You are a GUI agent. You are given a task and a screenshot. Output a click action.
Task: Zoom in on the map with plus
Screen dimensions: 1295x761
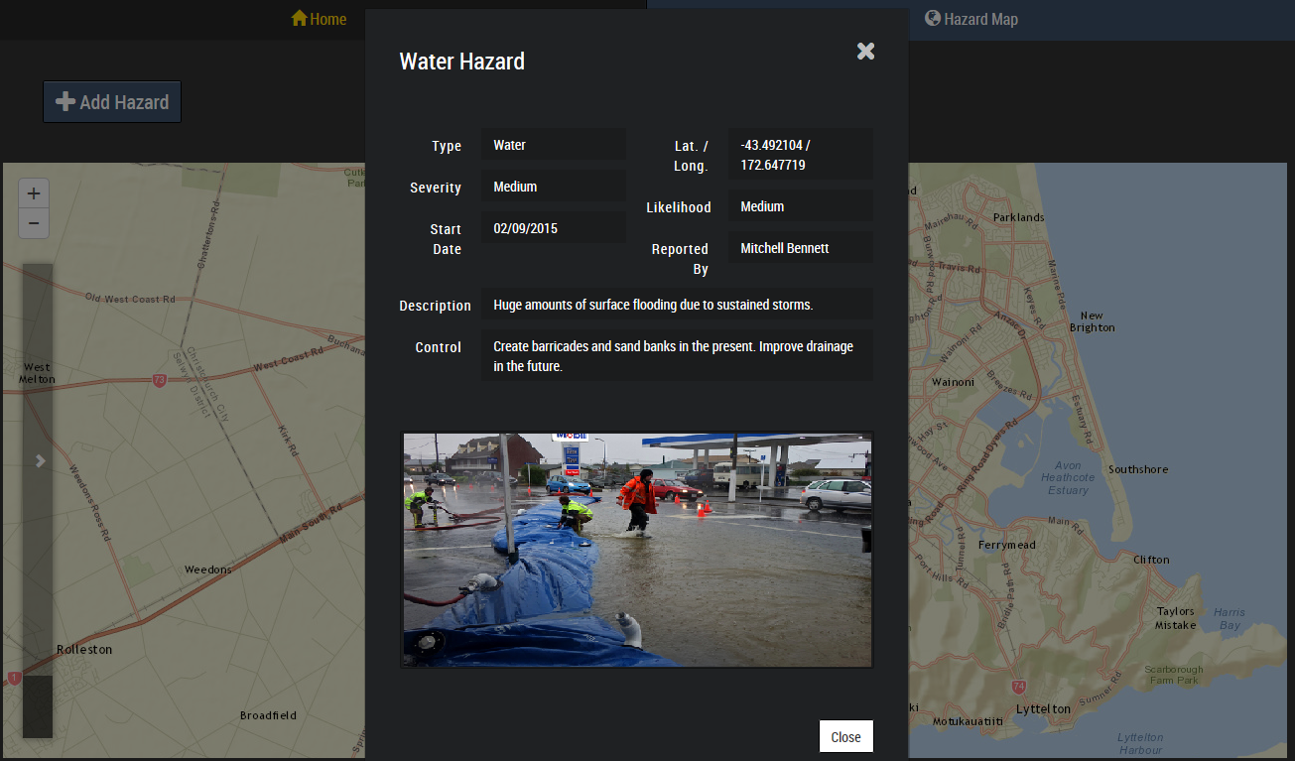[x=34, y=193]
